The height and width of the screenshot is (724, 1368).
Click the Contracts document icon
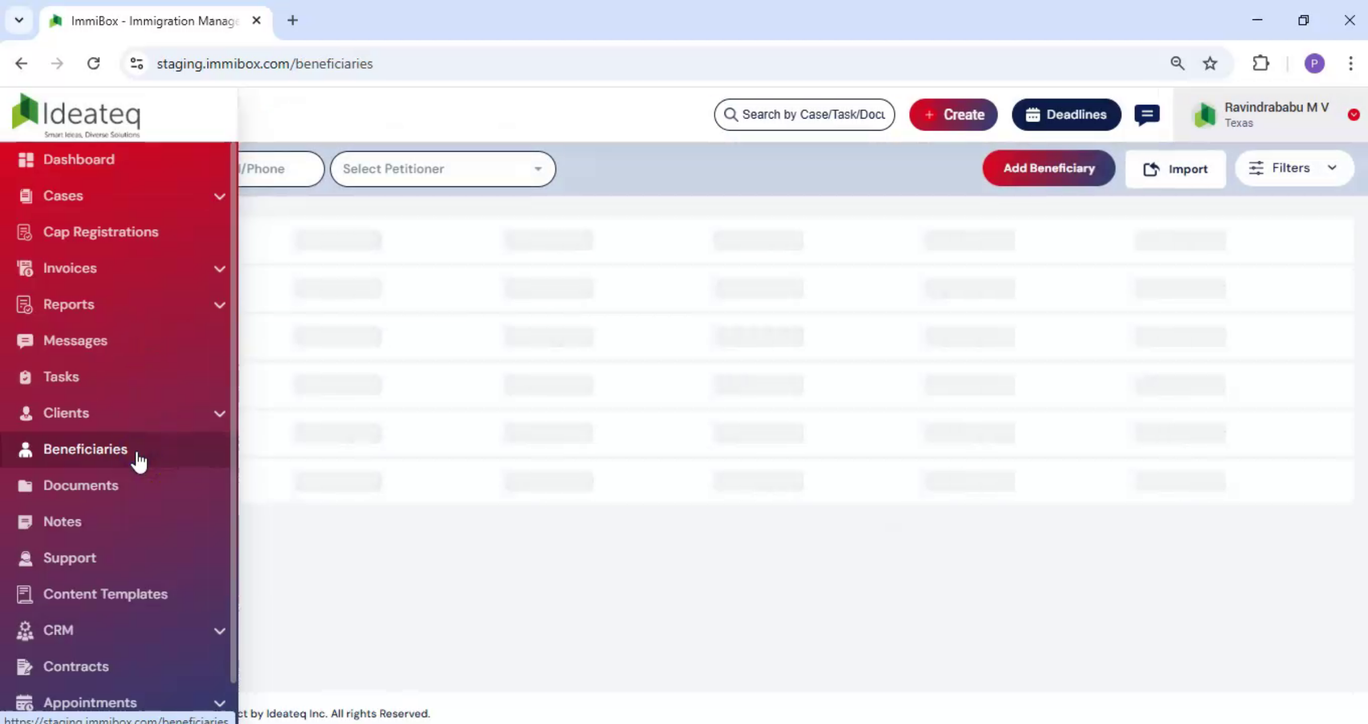pyautogui.click(x=25, y=666)
